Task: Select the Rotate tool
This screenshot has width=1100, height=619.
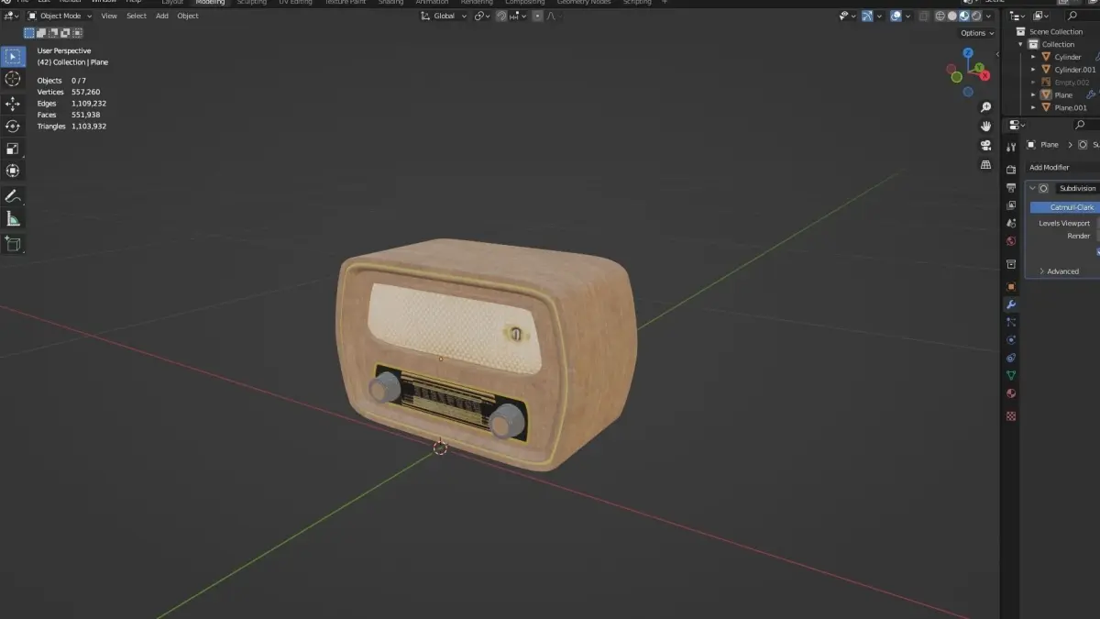Action: (x=13, y=127)
